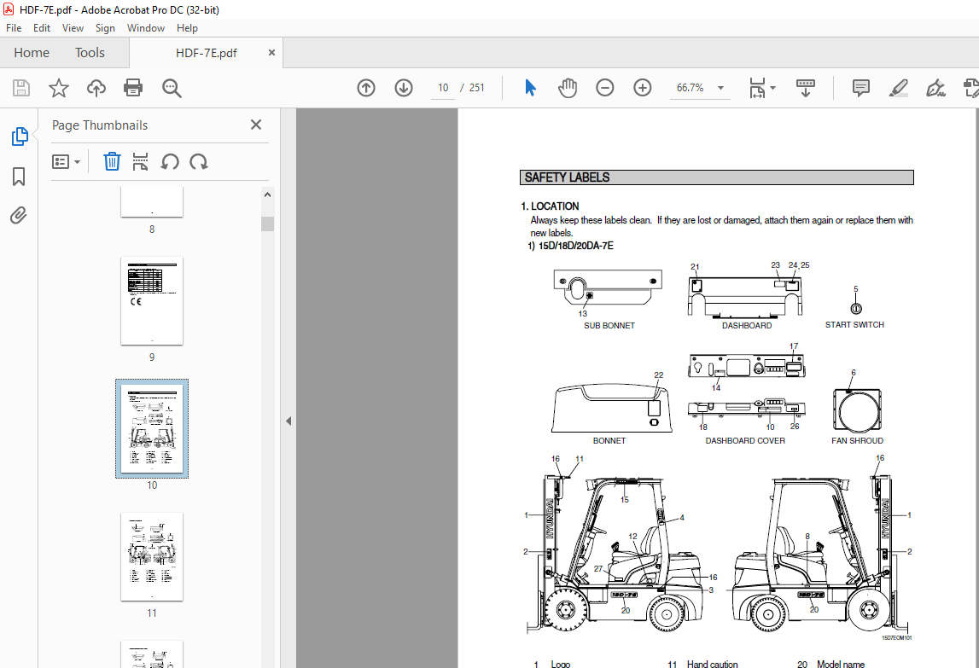Close the HDF-7E.pdf tab
The width and height of the screenshot is (979, 668).
pos(271,52)
